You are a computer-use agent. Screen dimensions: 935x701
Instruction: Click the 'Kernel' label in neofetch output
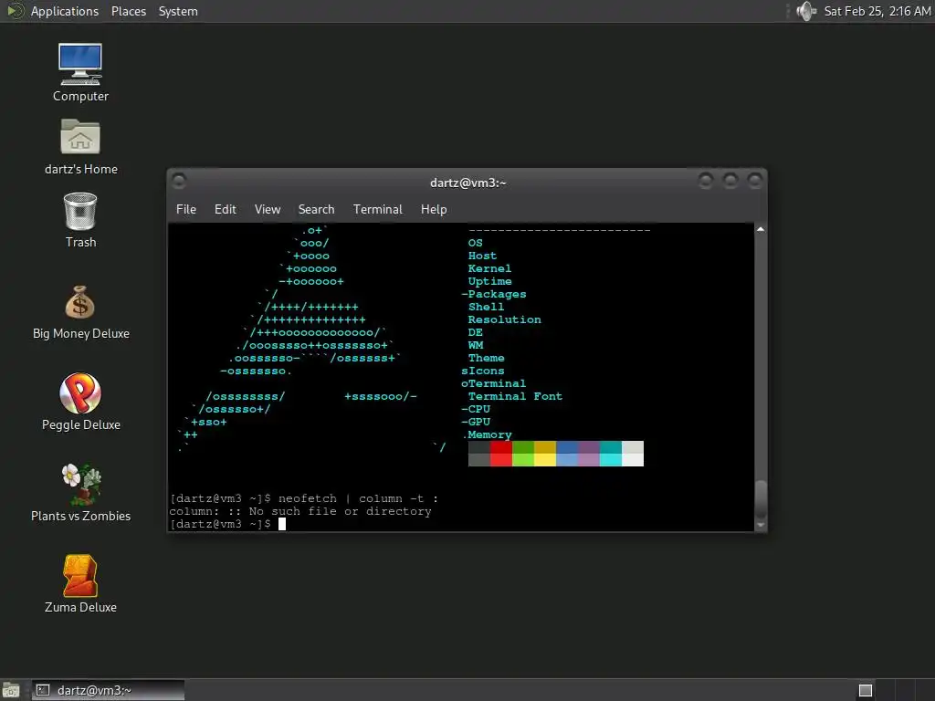tap(489, 269)
